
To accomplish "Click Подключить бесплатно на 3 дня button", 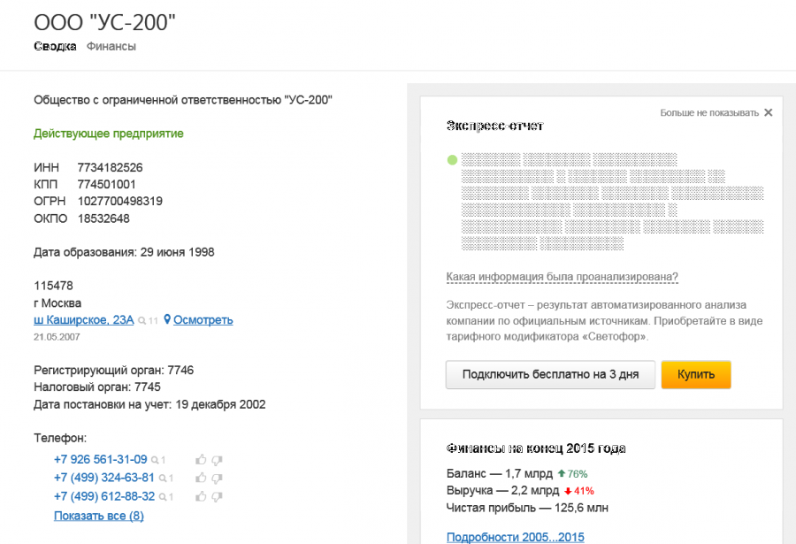I will click(x=549, y=374).
